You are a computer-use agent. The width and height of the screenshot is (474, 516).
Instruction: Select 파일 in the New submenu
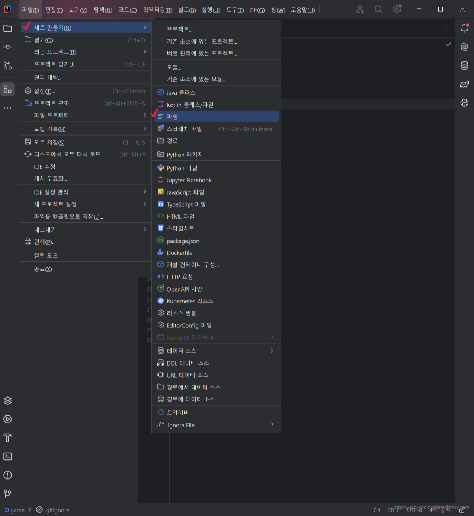216,117
